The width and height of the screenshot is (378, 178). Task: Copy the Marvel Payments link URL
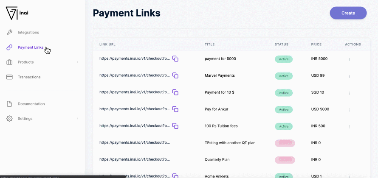(x=175, y=75)
